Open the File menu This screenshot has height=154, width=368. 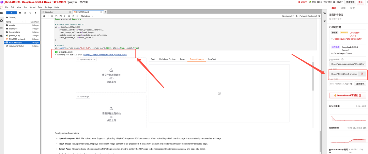[7, 7]
